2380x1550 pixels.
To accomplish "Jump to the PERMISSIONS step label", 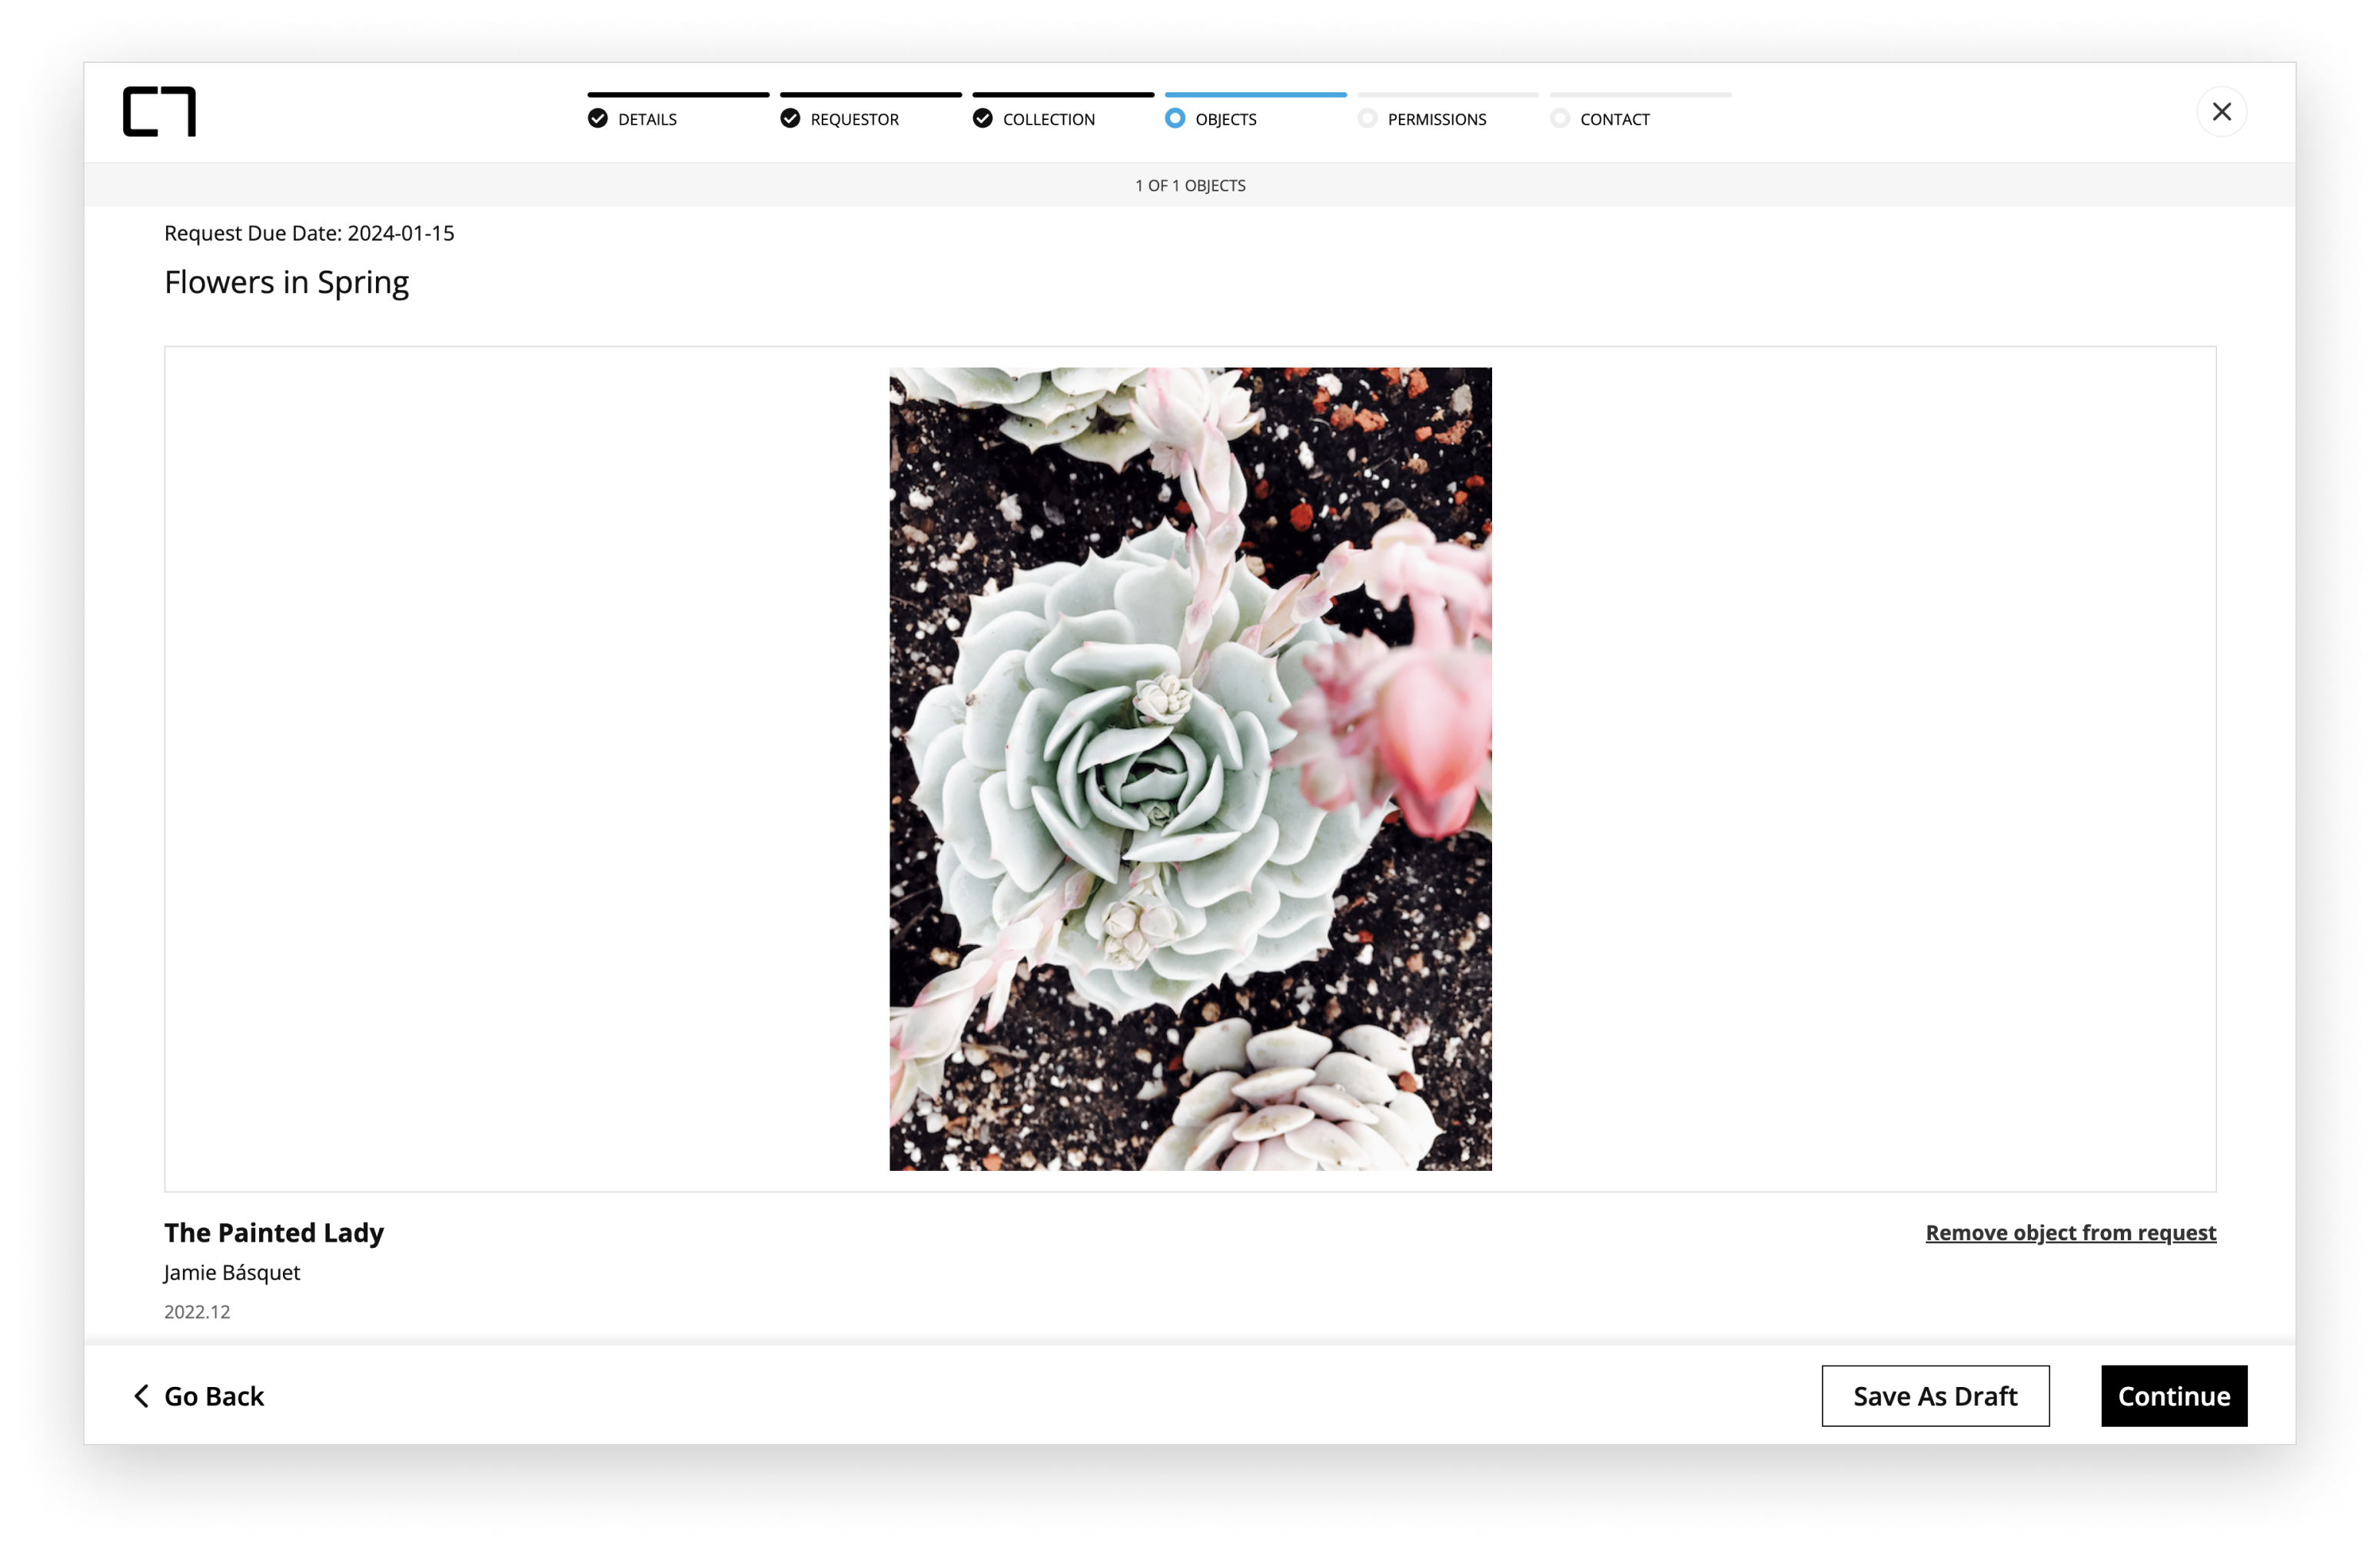I will click(1436, 120).
